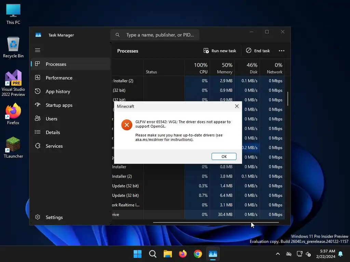Click the Users people icon

pos(38,118)
